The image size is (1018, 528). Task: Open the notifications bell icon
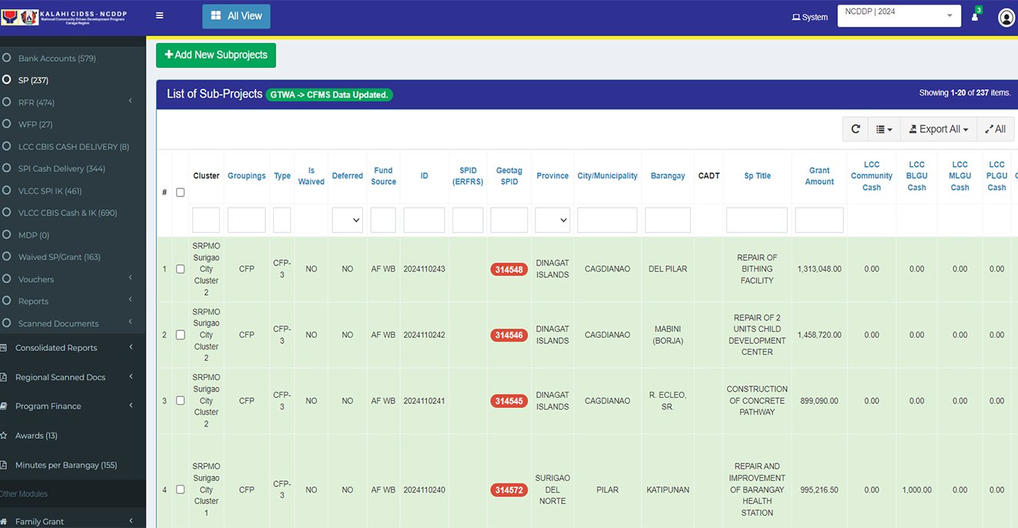(975, 17)
